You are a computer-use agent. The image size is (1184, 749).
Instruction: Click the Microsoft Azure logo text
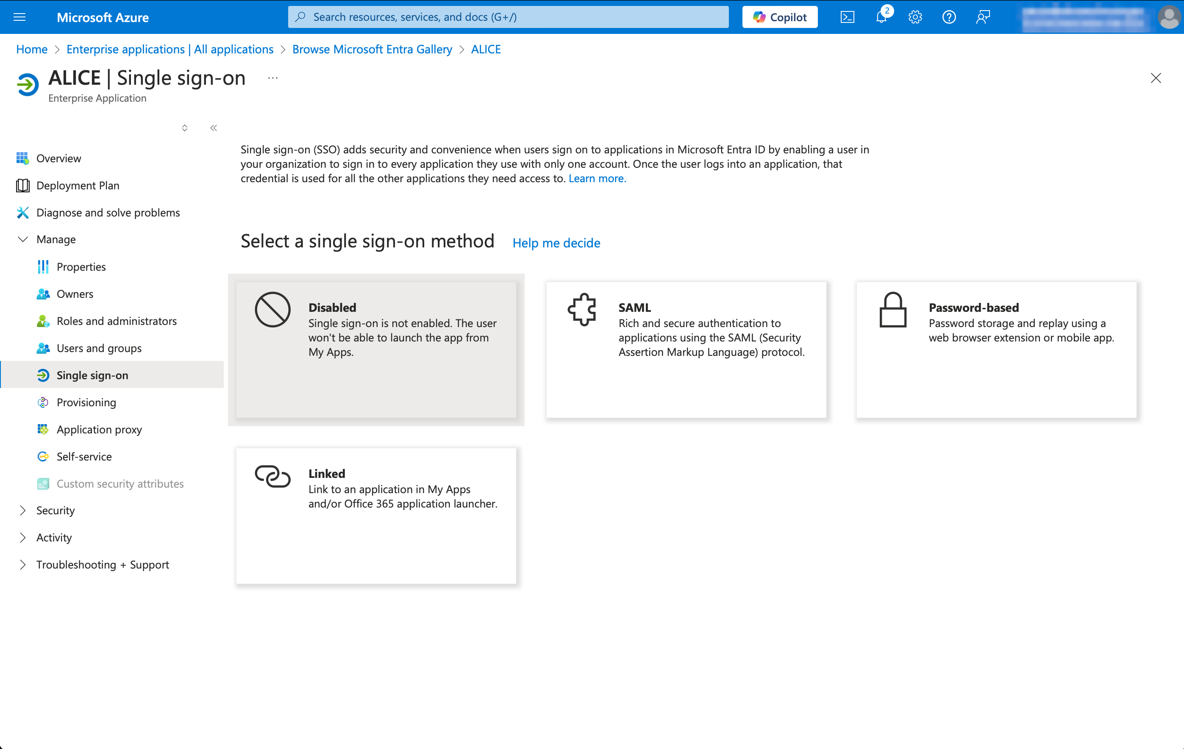[103, 17]
